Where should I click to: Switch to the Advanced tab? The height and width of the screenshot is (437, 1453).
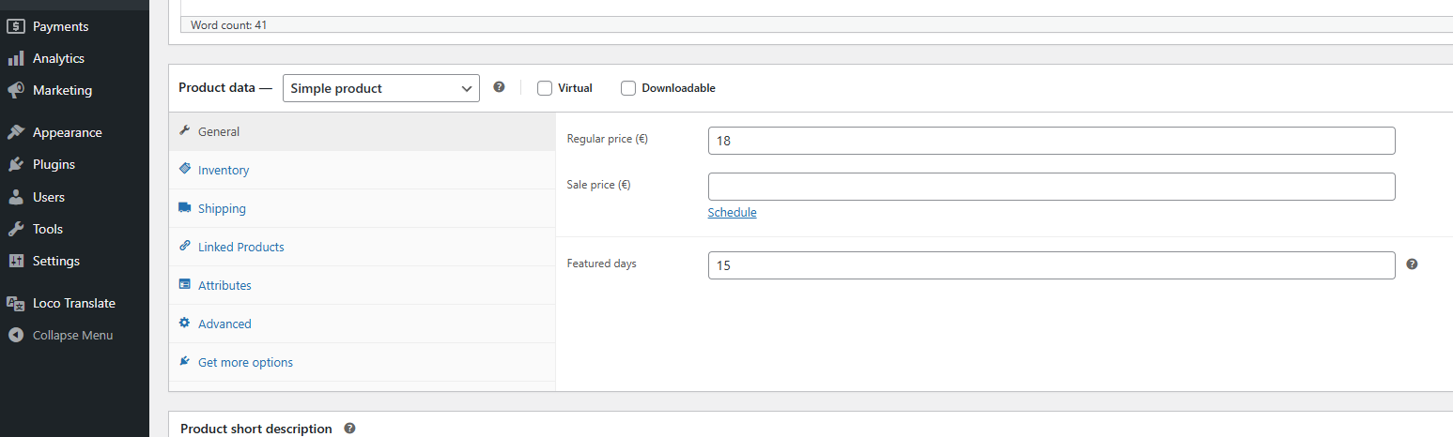[x=362, y=324]
